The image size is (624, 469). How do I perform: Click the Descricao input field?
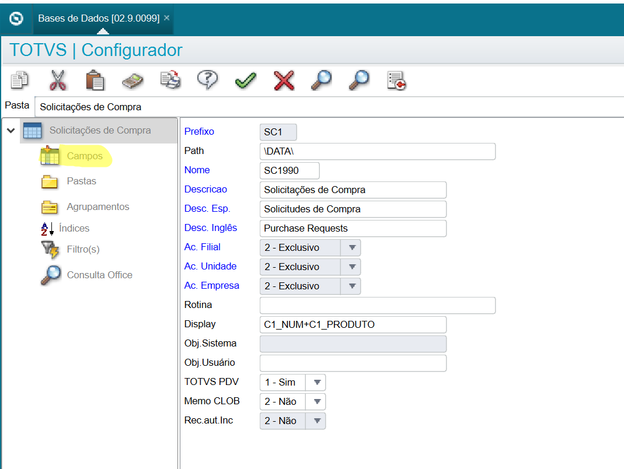[353, 190]
